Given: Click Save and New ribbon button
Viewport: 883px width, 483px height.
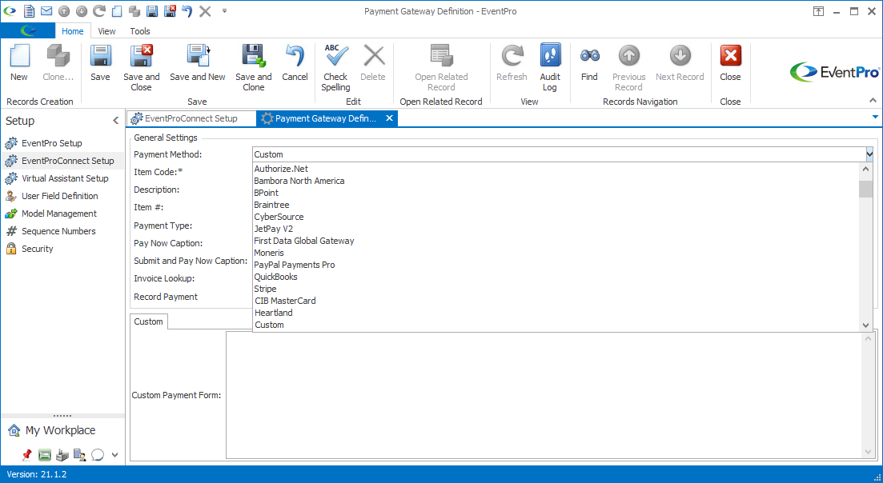Looking at the screenshot, I should coord(198,63).
